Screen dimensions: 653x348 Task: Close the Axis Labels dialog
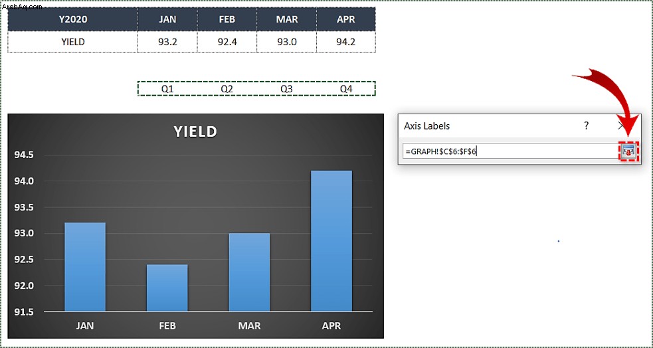pos(622,126)
